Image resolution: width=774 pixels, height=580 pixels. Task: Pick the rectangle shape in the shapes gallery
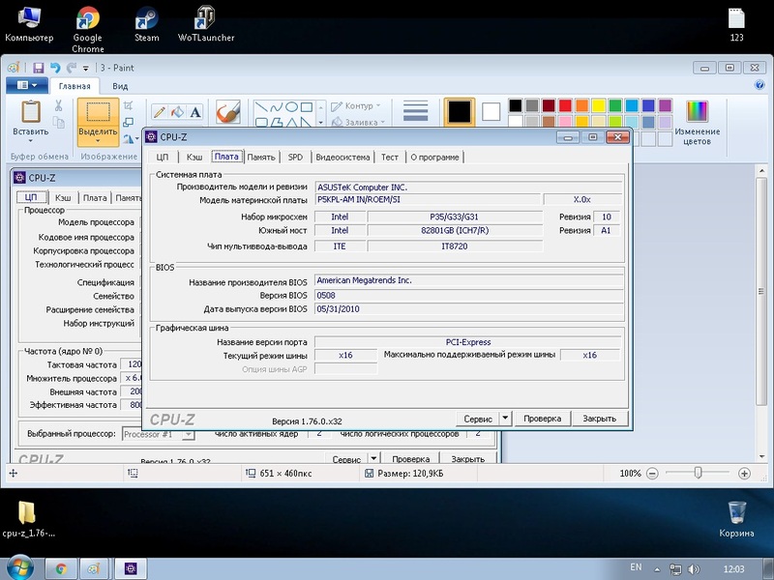[307, 106]
